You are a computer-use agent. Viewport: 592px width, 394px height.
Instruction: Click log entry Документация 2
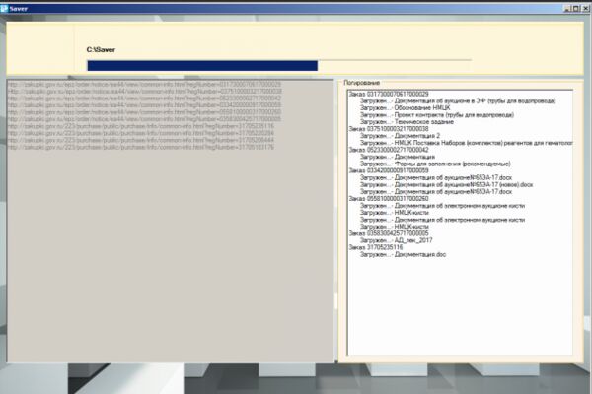tap(400, 136)
